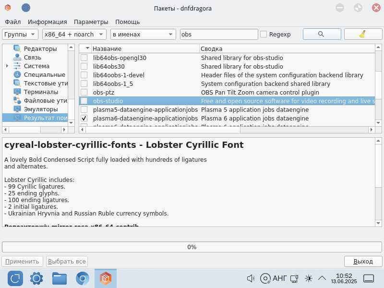This screenshot has width=384, height=288.
Task: Click the Связь group icon
Action: pyautogui.click(x=17, y=57)
